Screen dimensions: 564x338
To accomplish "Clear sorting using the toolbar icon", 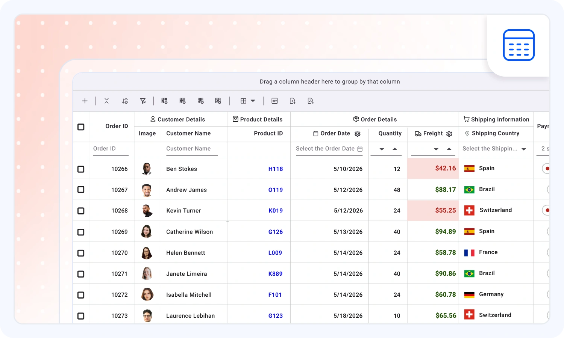I will tap(125, 101).
